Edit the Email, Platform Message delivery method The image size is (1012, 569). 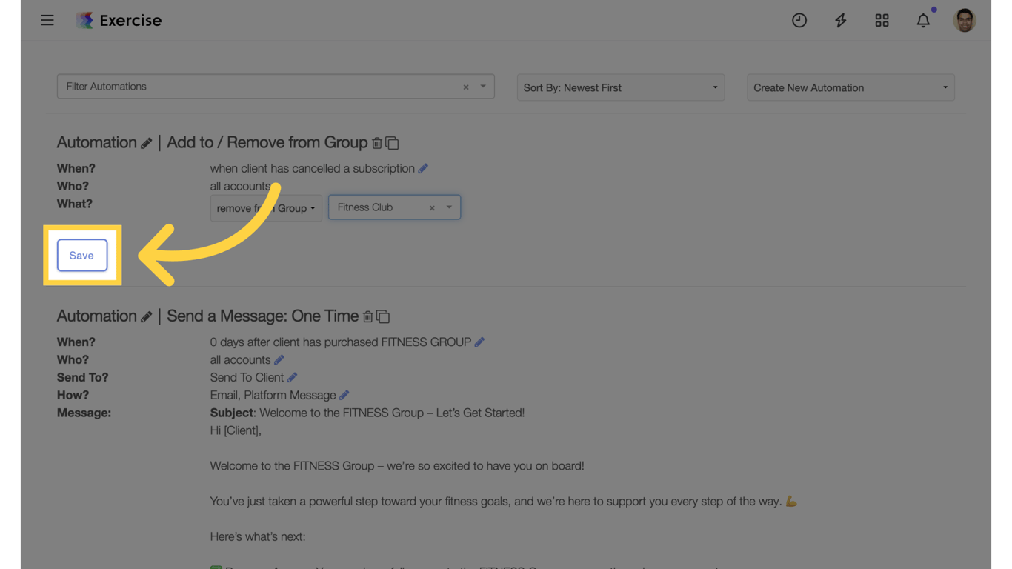[344, 396]
